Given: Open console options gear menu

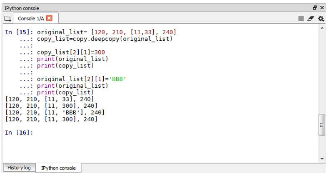Looking at the screenshot, I should click(321, 18).
